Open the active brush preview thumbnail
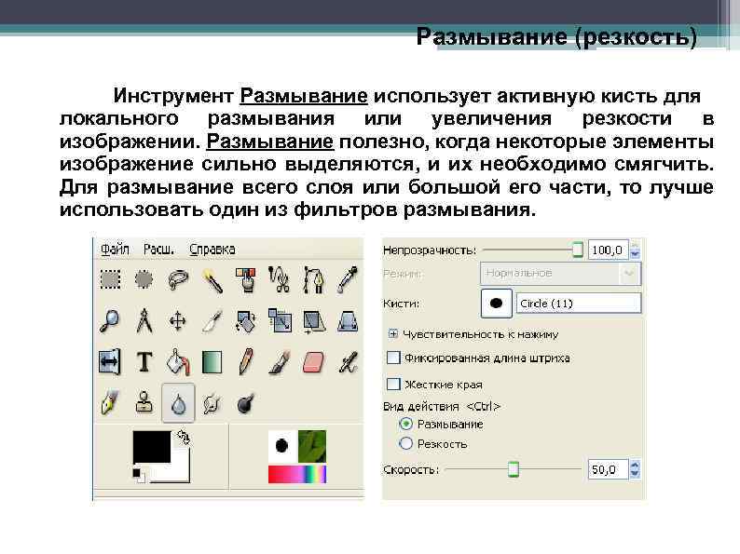The width and height of the screenshot is (740, 554). point(282,446)
